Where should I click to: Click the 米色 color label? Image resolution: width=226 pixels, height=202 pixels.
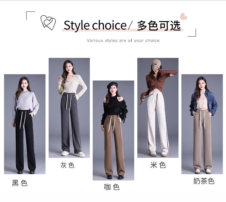tap(158, 165)
